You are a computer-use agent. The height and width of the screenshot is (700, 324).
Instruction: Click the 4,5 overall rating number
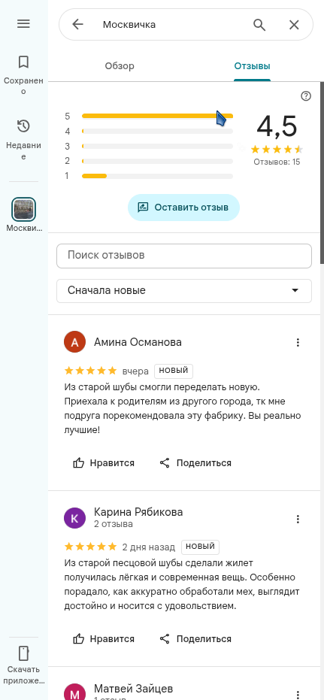[x=277, y=126]
